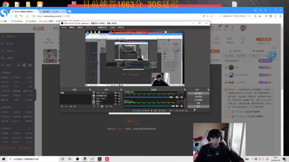Add a new scene with the plus icon

tap(62, 106)
